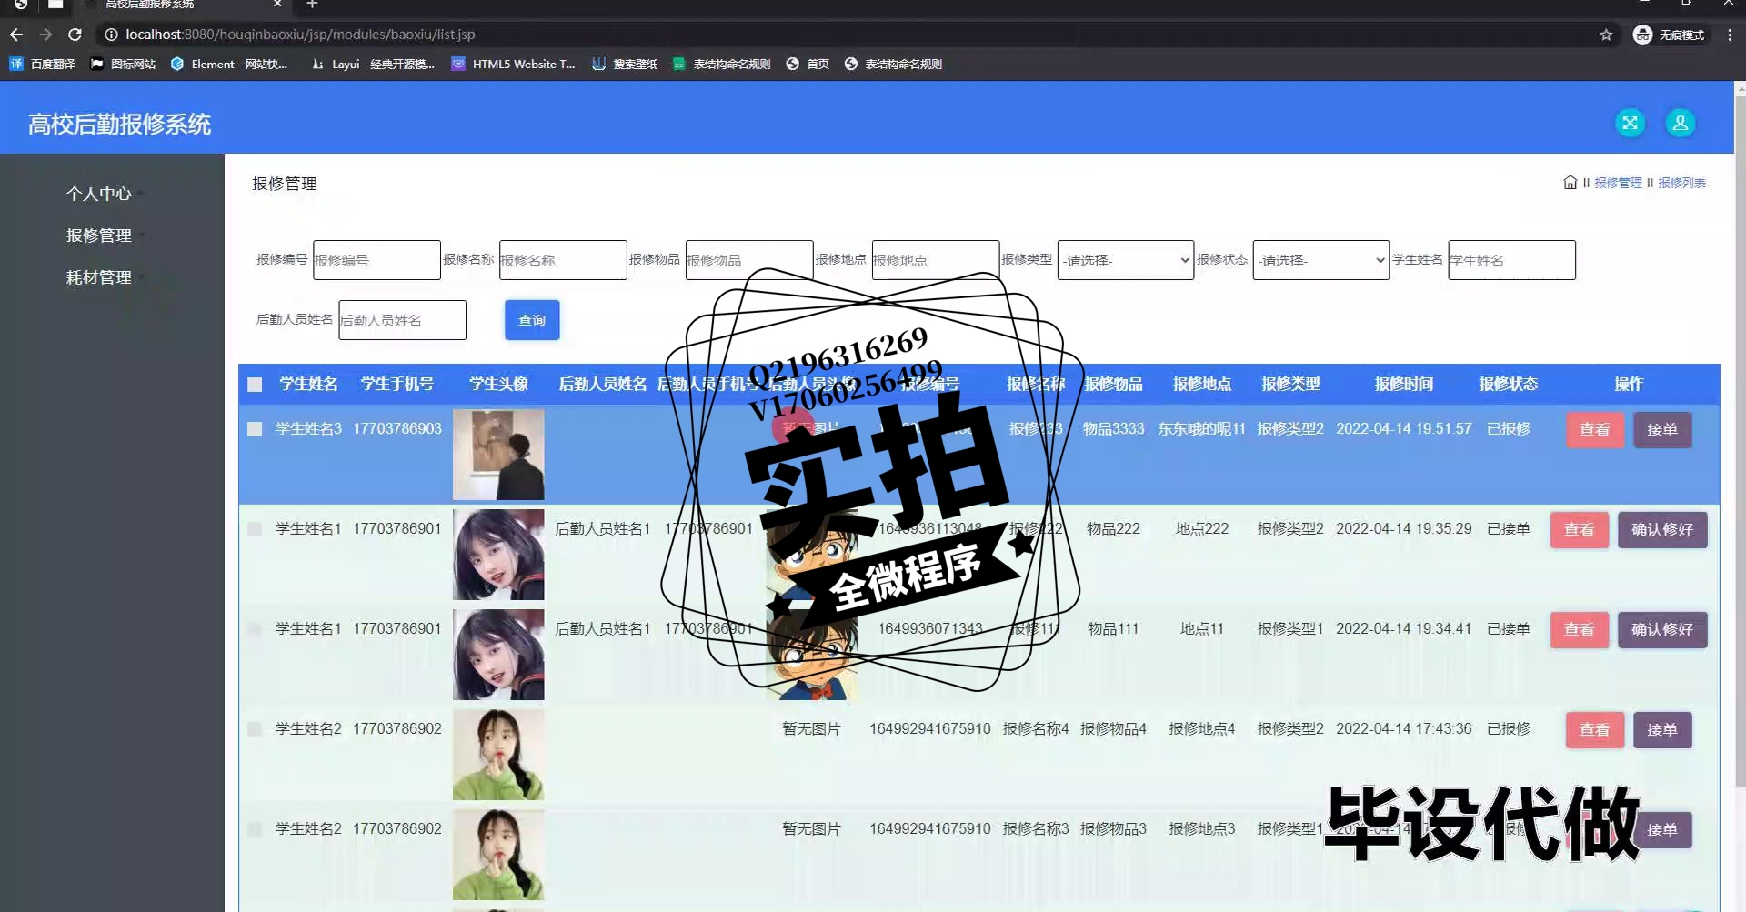The width and height of the screenshot is (1746, 912).
Task: Click the 查询 search button
Action: 532,320
